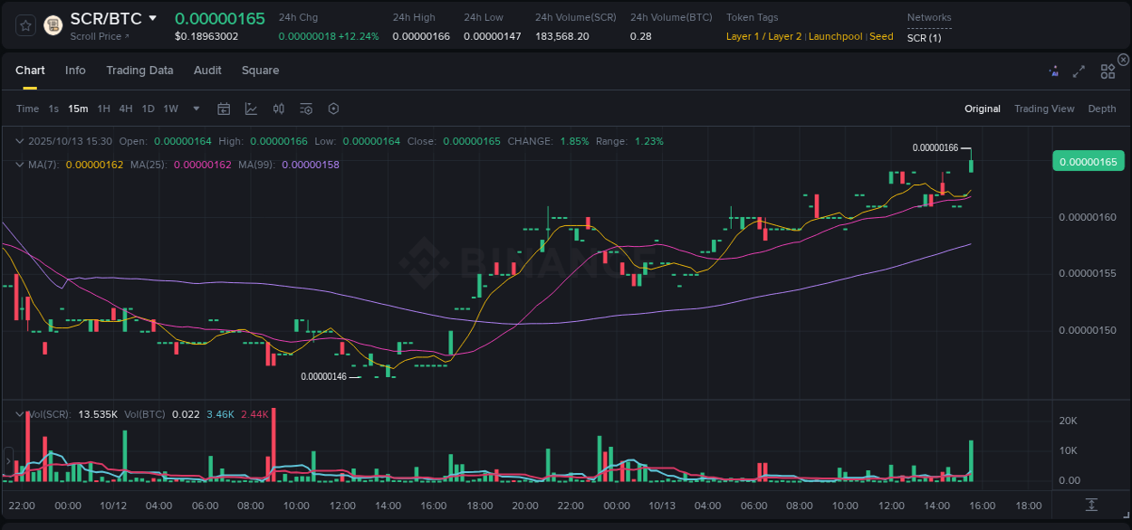Switch to the Trading Data tab
The height and width of the screenshot is (530, 1132).
(139, 70)
